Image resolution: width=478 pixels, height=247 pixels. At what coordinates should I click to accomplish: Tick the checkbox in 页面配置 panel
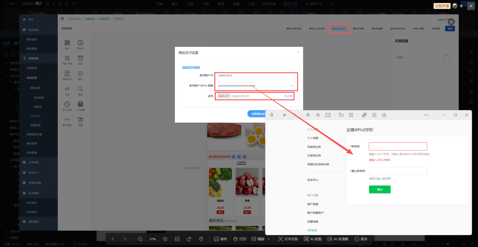(x=447, y=58)
